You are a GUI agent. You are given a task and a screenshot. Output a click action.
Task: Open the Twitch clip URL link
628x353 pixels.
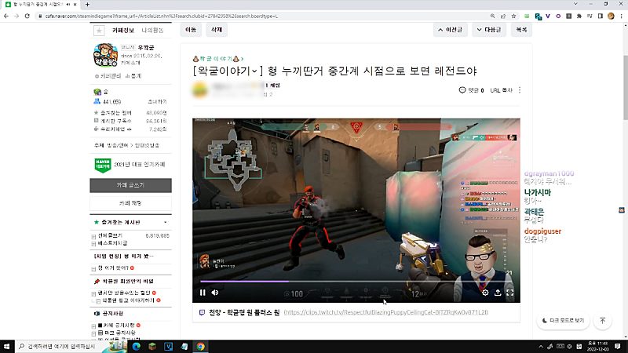tap(385, 312)
